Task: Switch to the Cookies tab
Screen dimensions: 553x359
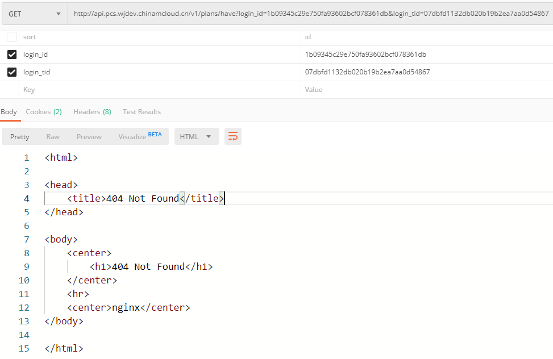Action: click(44, 112)
